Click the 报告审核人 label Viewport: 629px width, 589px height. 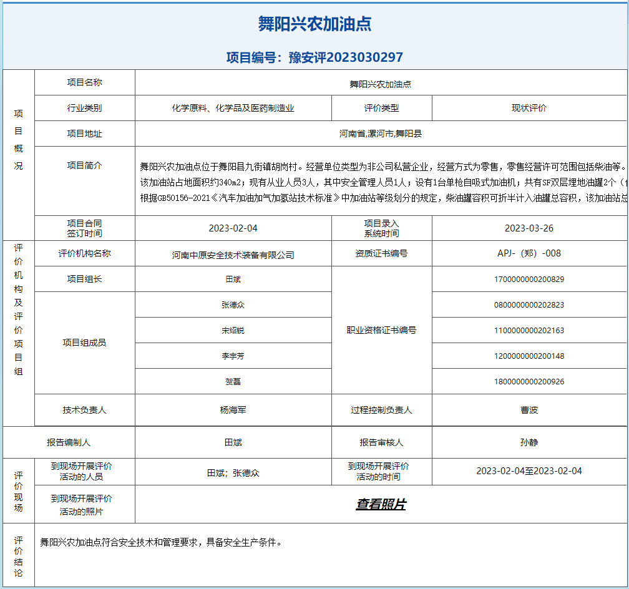point(381,442)
